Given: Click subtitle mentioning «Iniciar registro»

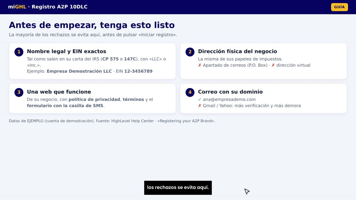Looking at the screenshot, I should tap(93, 35).
